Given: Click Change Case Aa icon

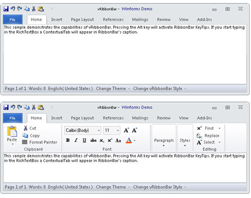Looking at the screenshot, I should coord(118,140).
